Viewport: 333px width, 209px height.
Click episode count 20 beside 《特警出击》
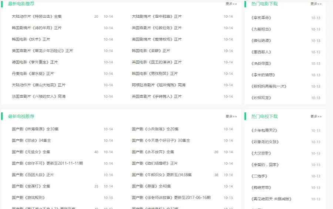[96, 17]
